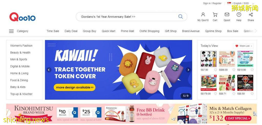Image resolution: width=262 pixels, height=125 pixels.
Task: Click the Help question mark icon
Action: click(239, 15)
